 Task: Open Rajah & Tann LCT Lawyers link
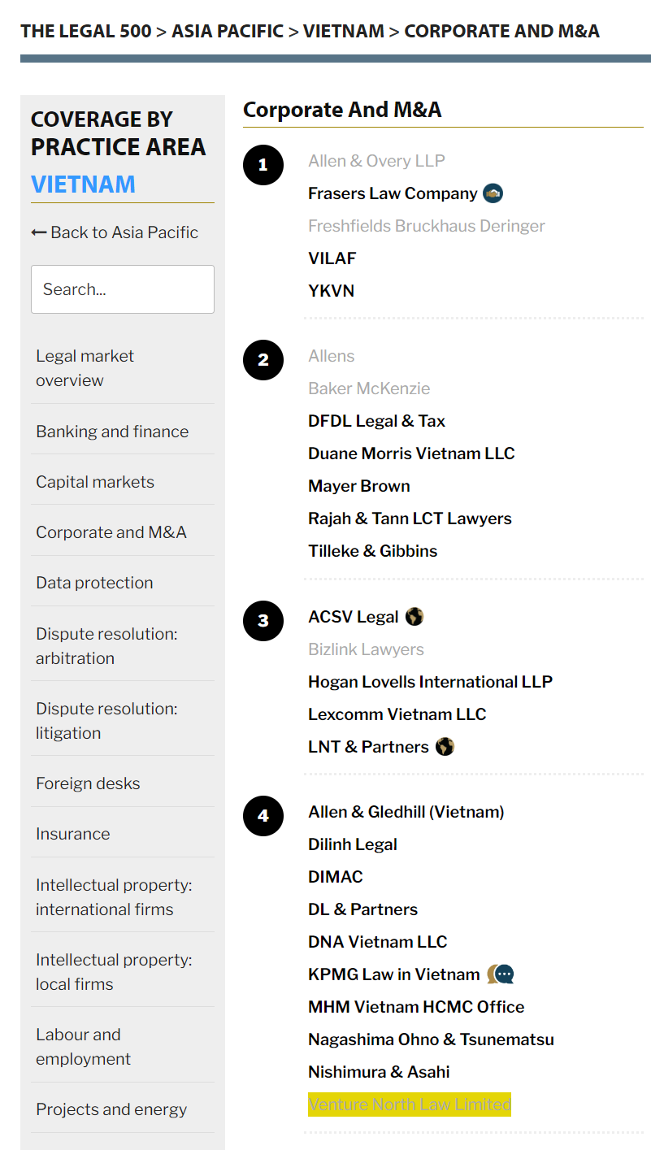tap(410, 519)
